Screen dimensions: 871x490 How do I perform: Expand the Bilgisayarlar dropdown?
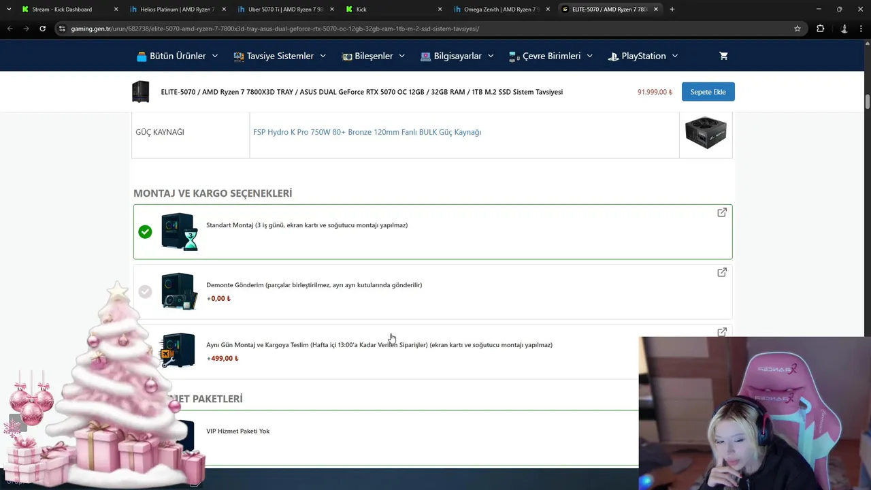point(457,56)
